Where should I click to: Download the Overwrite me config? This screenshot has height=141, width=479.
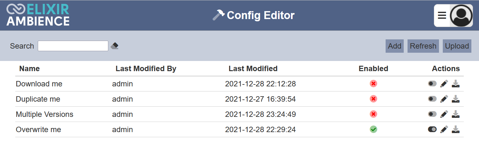pyautogui.click(x=456, y=129)
